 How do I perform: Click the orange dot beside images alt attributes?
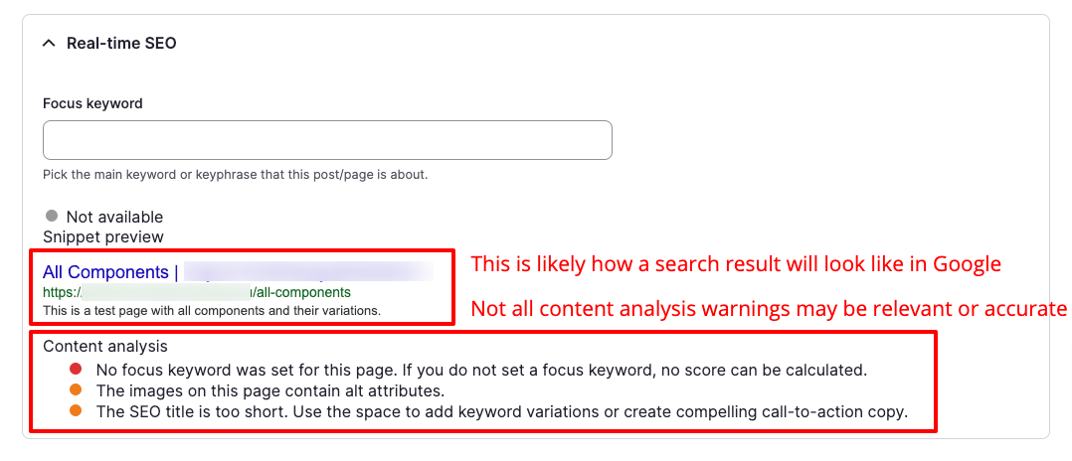[75, 390]
